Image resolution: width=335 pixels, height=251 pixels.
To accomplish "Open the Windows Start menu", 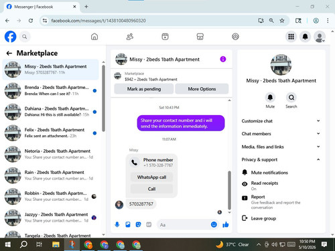I will [x=8, y=244].
